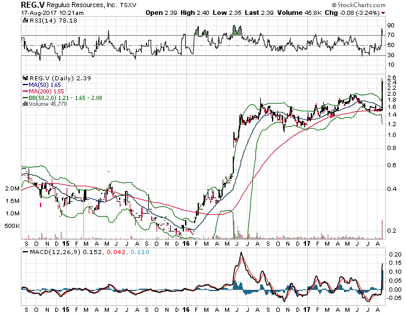Click the blue MA(50) legend marker
406x316 pixels.
click(x=24, y=86)
